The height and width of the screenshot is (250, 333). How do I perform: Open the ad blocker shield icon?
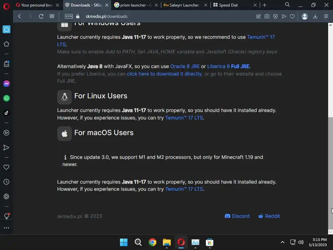coord(275,16)
